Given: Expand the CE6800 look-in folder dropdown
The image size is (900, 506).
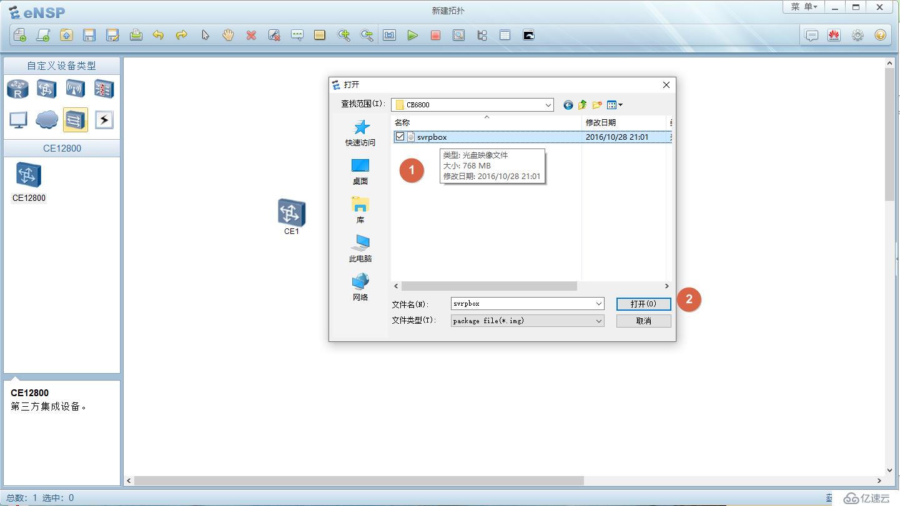Looking at the screenshot, I should click(548, 105).
